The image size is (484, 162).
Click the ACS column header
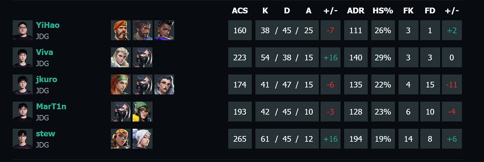240,11
